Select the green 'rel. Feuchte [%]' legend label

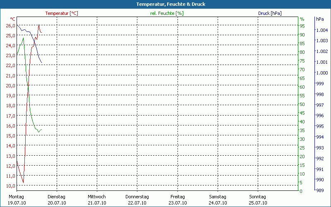click(167, 13)
